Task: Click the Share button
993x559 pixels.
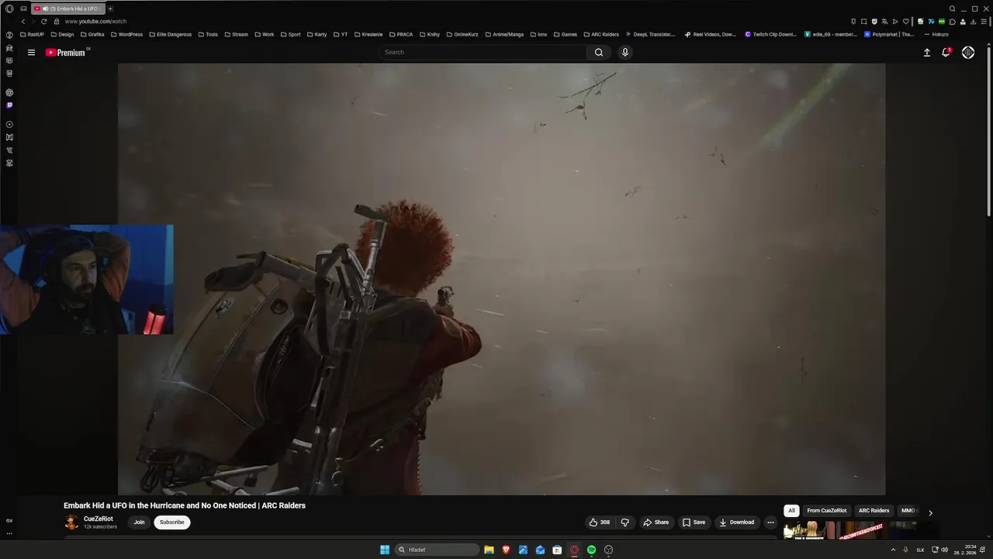Action: 656,523
